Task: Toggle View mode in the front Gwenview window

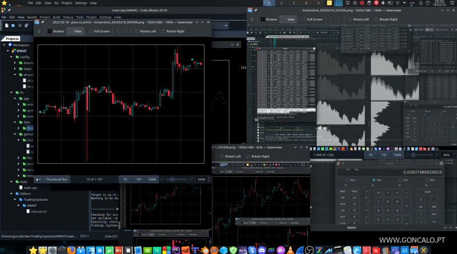Action: pyautogui.click(x=75, y=31)
